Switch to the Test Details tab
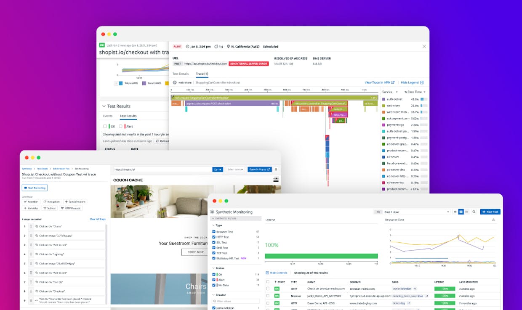This screenshot has width=522, height=310. (x=181, y=74)
